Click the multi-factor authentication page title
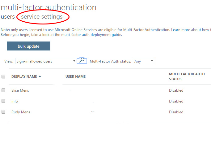Image resolution: width=211 pixels, height=153 pixels. (x=49, y=7)
